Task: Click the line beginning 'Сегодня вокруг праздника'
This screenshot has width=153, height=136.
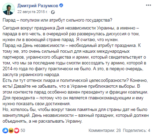Action: click(71, 28)
